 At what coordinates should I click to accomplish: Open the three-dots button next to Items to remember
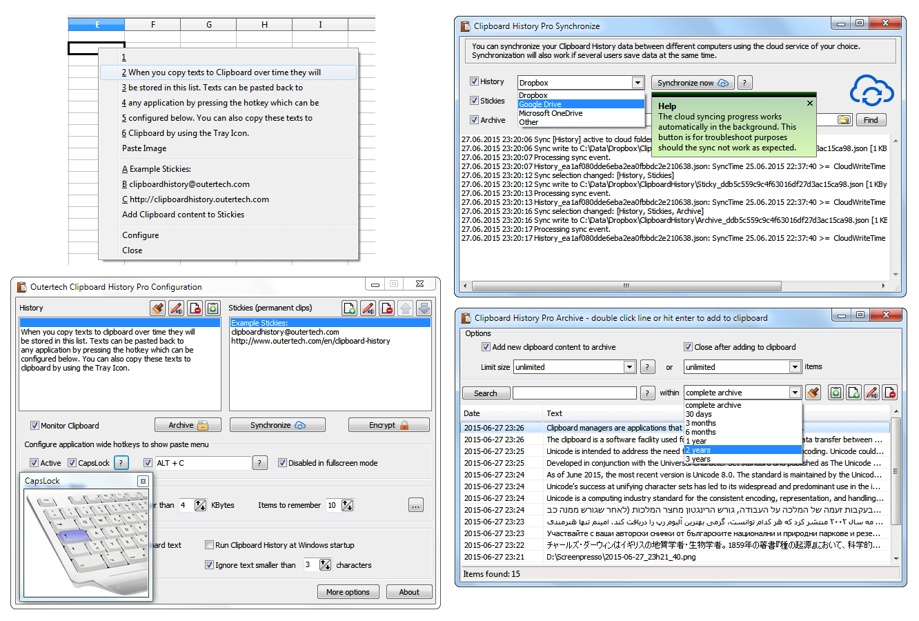[x=416, y=505]
